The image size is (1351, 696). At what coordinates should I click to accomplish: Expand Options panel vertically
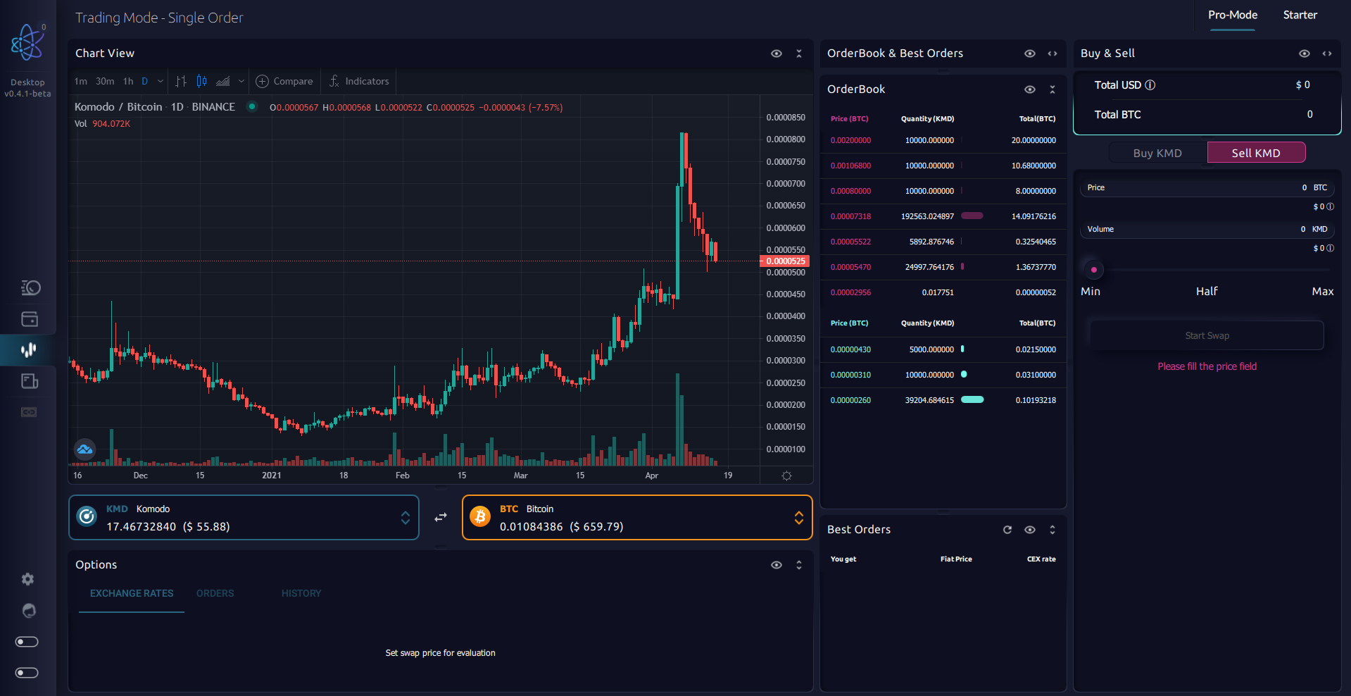tap(799, 565)
